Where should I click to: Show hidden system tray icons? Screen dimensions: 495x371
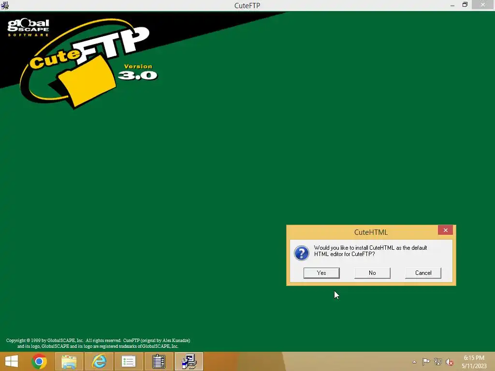coord(414,362)
